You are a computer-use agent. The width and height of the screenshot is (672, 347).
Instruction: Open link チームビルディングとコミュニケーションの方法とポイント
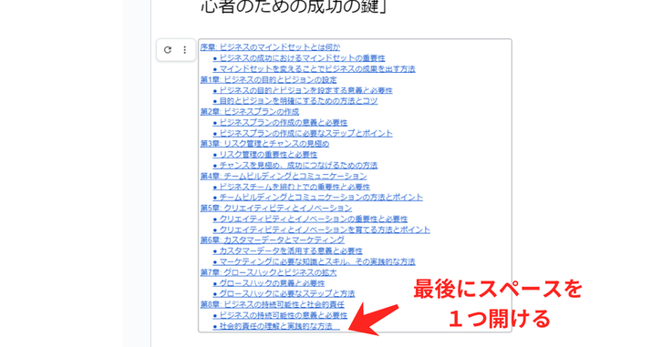(x=321, y=198)
